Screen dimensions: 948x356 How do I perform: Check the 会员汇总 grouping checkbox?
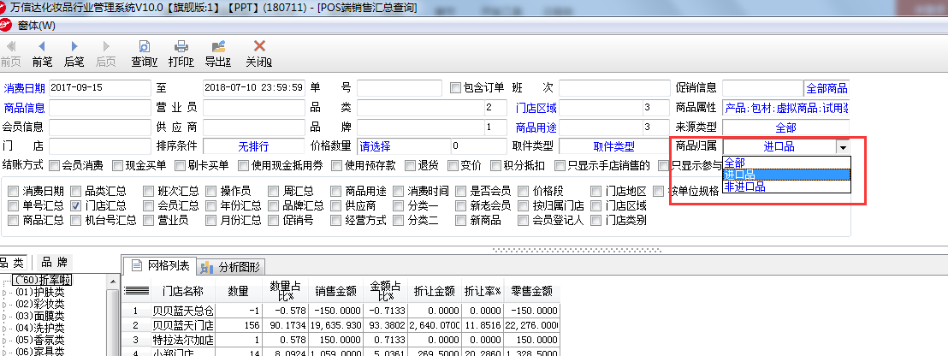point(148,205)
